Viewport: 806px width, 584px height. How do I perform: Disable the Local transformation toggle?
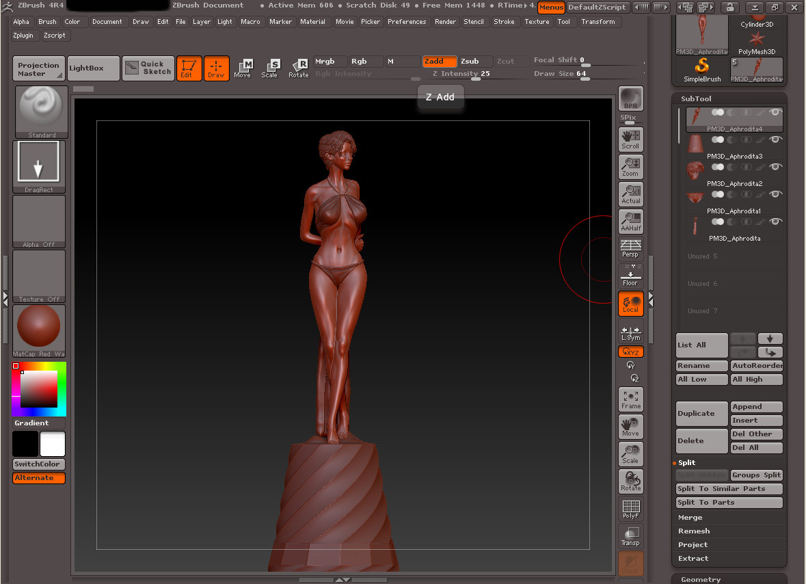click(630, 304)
